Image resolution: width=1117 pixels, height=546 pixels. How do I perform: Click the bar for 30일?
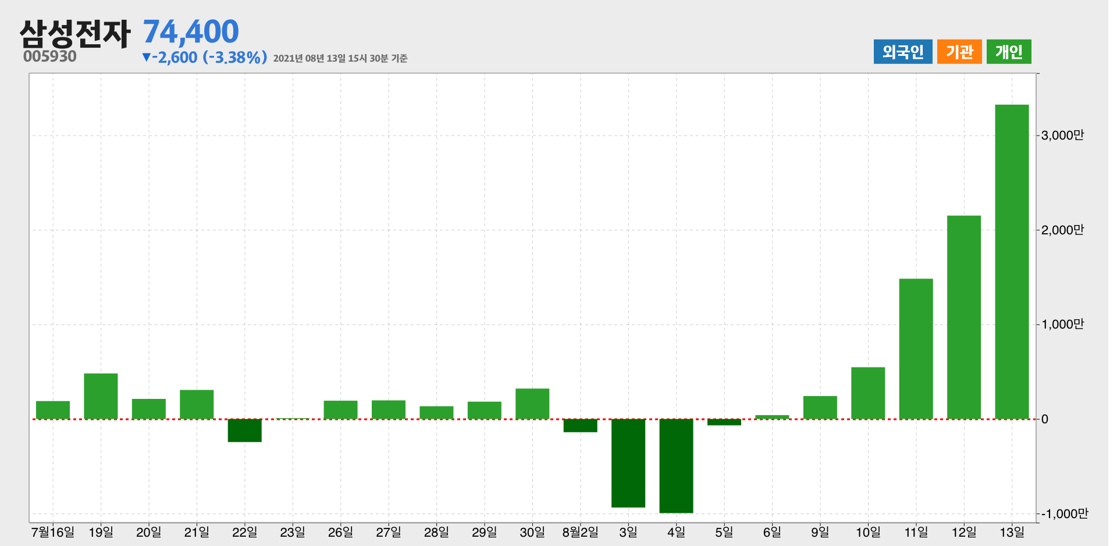tap(532, 404)
